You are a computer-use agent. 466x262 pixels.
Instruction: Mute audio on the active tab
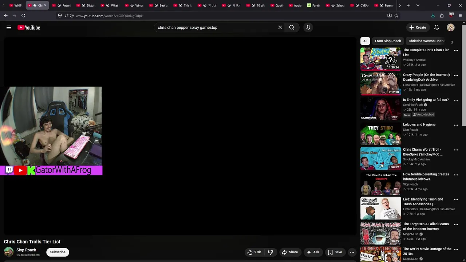pyautogui.click(x=35, y=5)
